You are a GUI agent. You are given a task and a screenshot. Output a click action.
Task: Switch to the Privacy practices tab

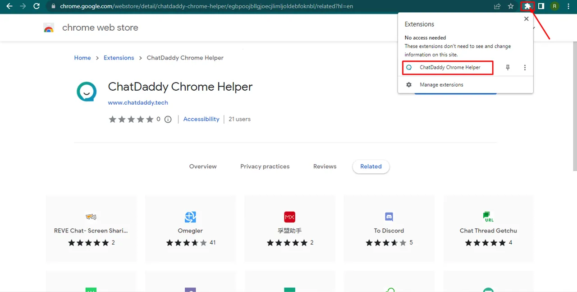coord(265,167)
